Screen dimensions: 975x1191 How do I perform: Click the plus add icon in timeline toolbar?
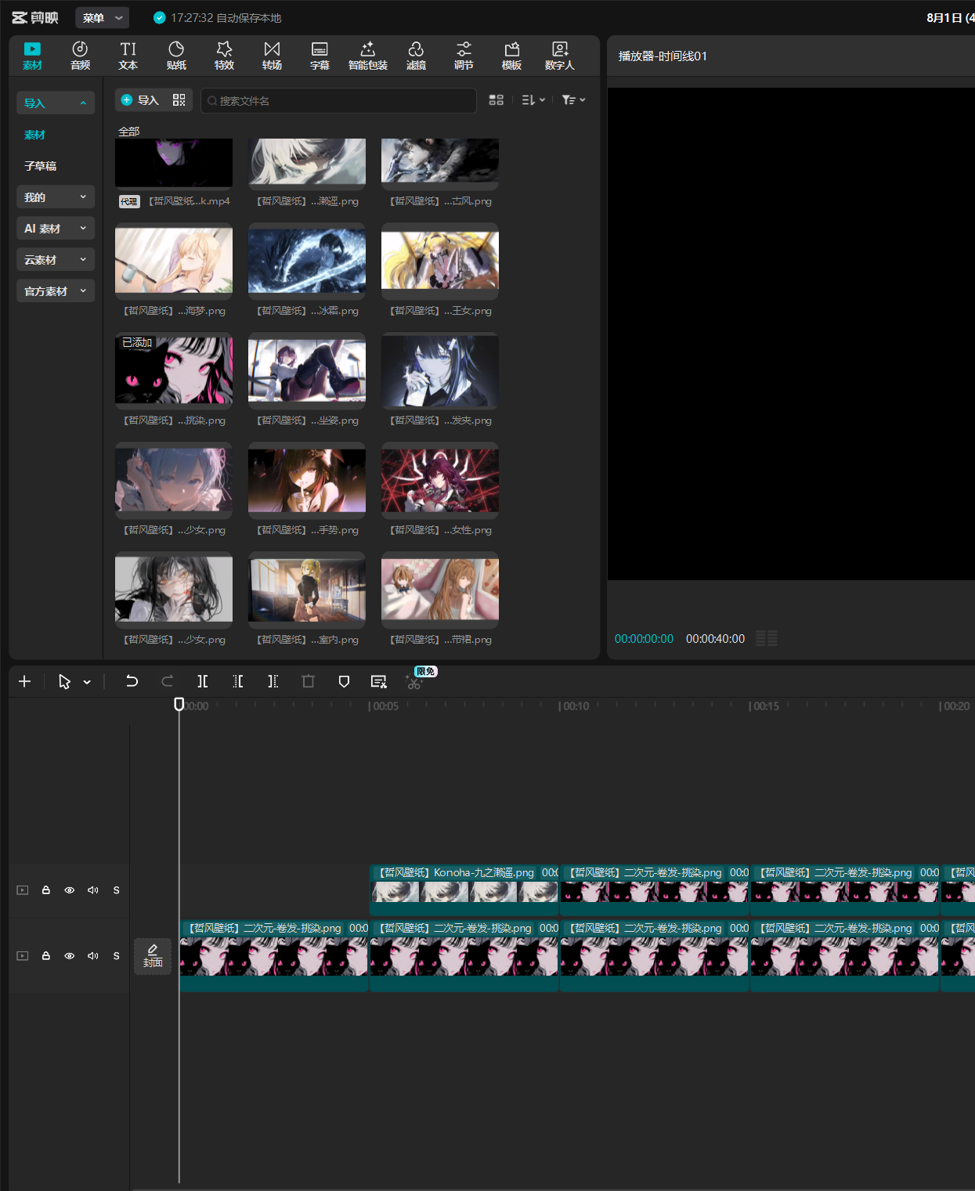tap(24, 681)
